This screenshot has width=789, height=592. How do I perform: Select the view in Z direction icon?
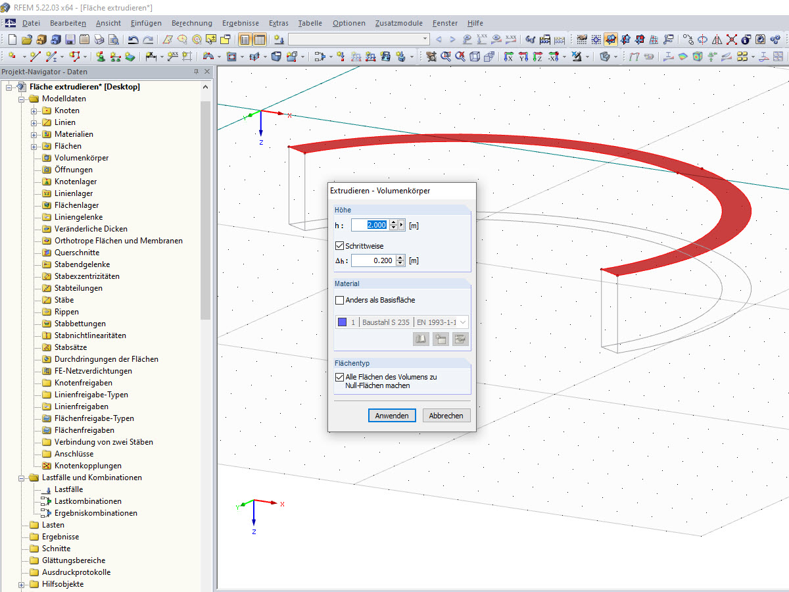[x=537, y=58]
